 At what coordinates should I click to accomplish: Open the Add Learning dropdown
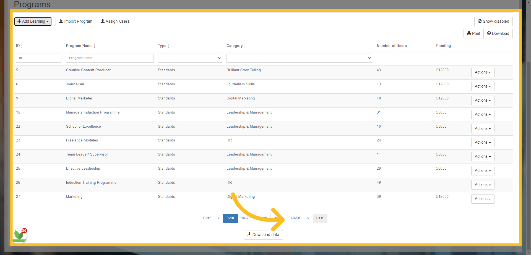(33, 22)
